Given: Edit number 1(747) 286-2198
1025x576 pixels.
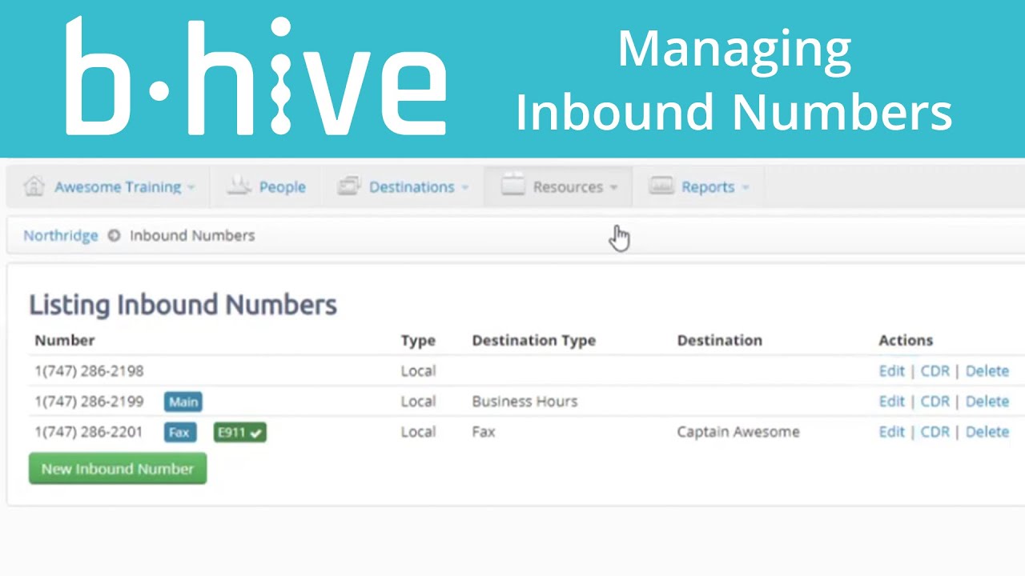Looking at the screenshot, I should [891, 370].
